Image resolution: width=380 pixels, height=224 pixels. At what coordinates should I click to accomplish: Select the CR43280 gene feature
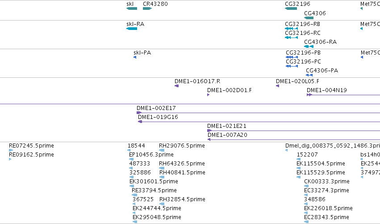click(x=147, y=8)
